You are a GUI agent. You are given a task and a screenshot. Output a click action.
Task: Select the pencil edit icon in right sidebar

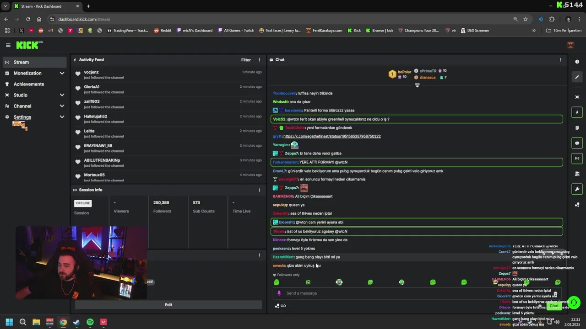click(x=577, y=77)
